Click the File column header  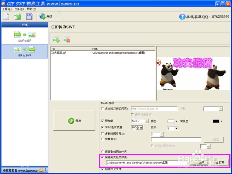point(71,49)
